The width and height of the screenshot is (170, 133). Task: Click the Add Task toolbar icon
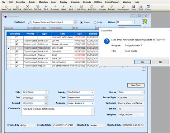point(17,8)
